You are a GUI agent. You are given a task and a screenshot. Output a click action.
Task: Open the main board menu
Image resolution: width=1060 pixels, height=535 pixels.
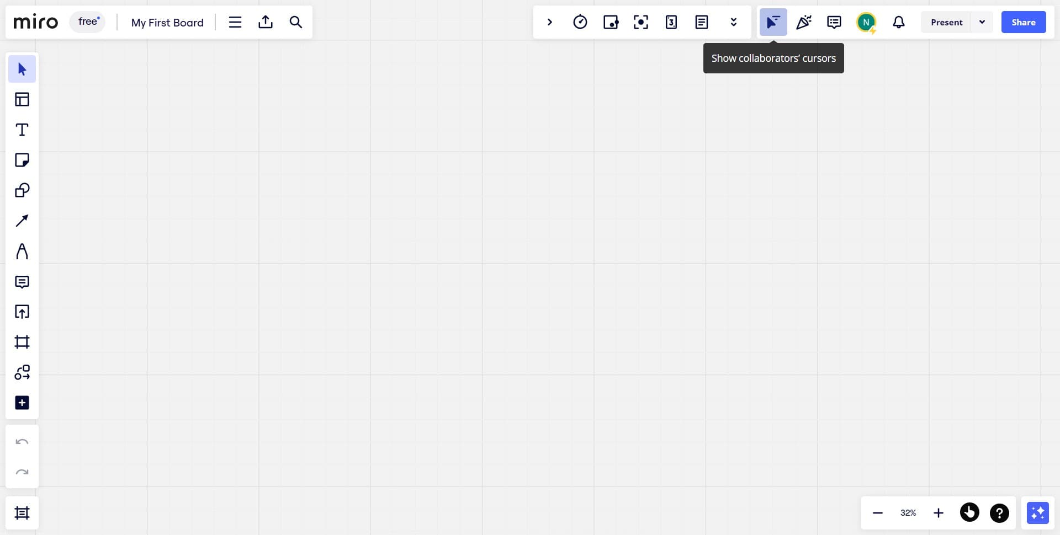[x=235, y=22]
